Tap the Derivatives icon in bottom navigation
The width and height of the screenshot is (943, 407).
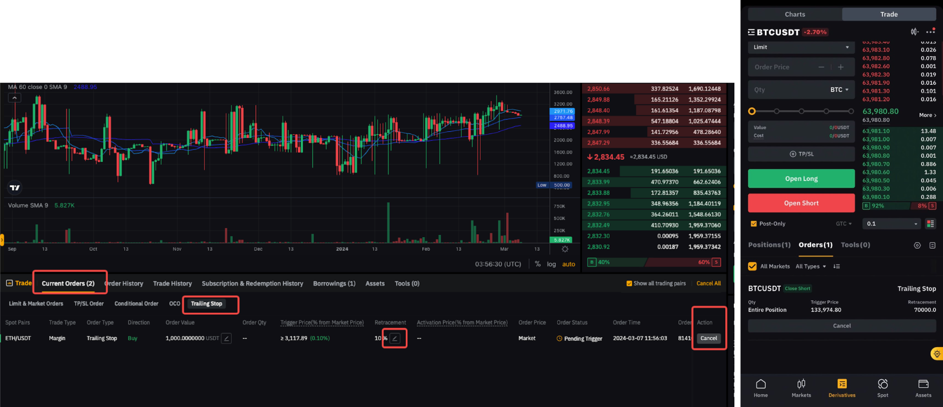point(842,388)
